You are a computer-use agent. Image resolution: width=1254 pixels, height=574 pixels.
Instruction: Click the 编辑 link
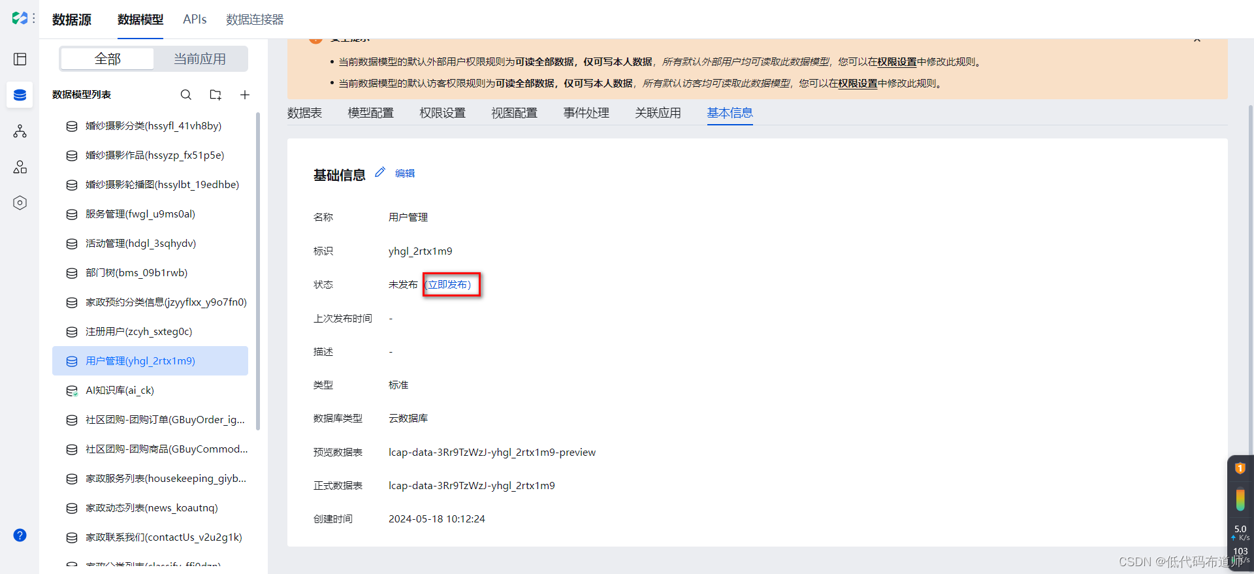pyautogui.click(x=405, y=173)
